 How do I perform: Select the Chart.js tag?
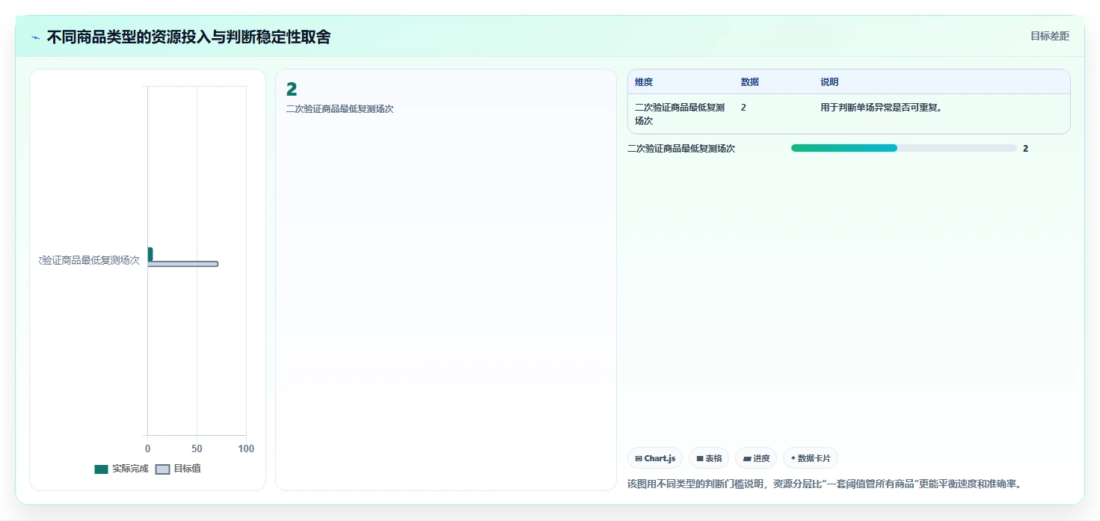[x=655, y=458]
